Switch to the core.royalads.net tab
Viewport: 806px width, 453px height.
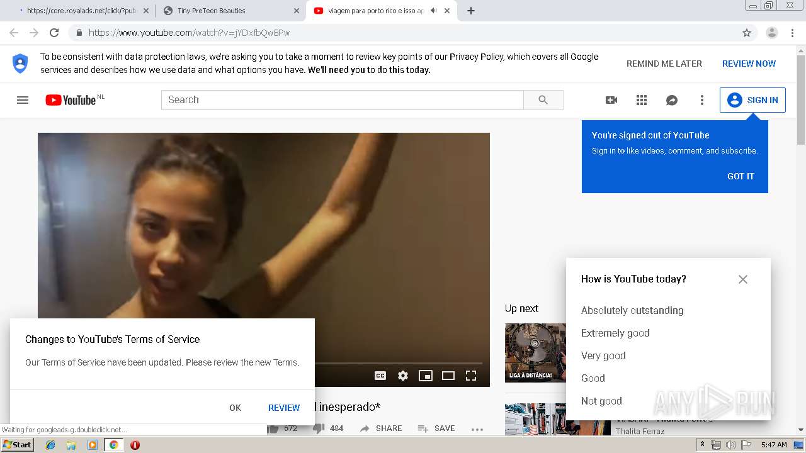click(x=82, y=11)
